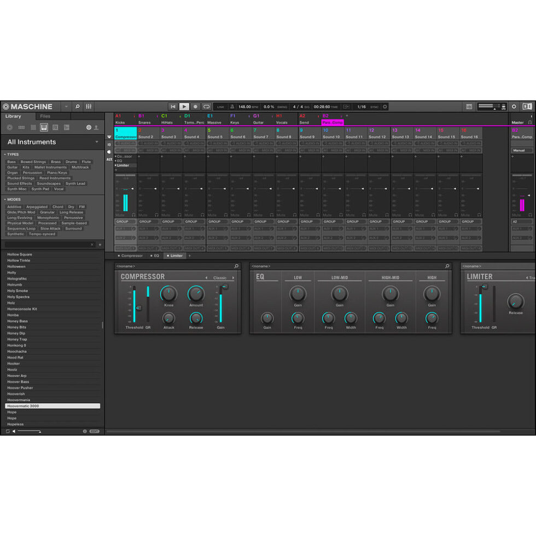
Task: Select the Sound 5 channel header
Action: (218, 133)
